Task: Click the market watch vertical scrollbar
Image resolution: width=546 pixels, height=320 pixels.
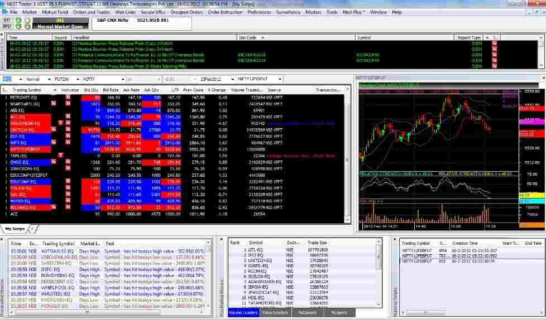Action: click(347, 156)
